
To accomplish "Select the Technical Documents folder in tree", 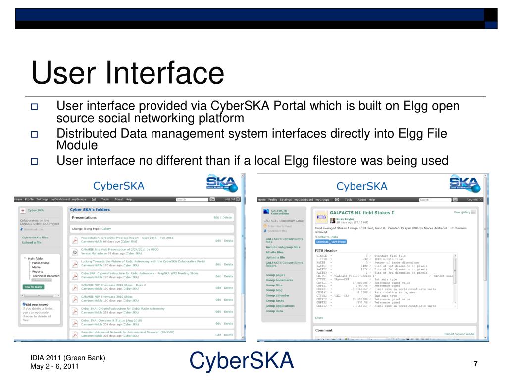I will pyautogui.click(x=46, y=276).
